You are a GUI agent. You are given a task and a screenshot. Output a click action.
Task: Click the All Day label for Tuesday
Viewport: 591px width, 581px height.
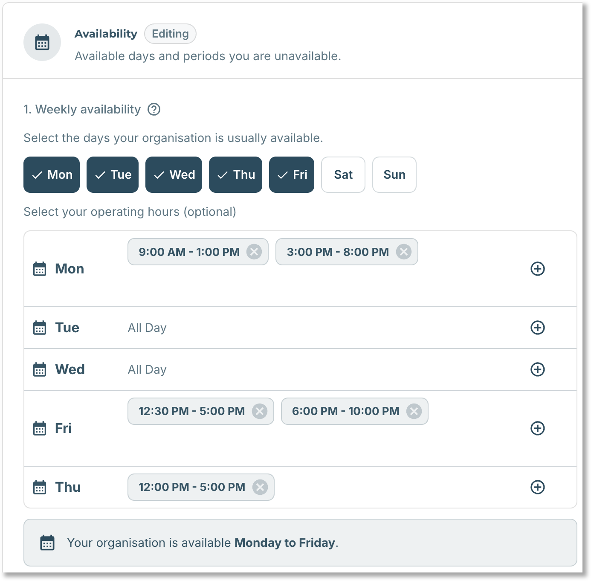tap(147, 328)
